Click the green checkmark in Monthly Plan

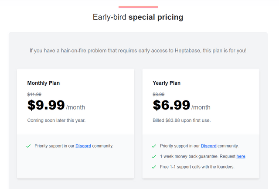pyautogui.click(x=28, y=146)
